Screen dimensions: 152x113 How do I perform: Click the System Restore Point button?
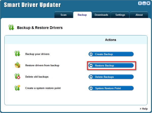111,88
